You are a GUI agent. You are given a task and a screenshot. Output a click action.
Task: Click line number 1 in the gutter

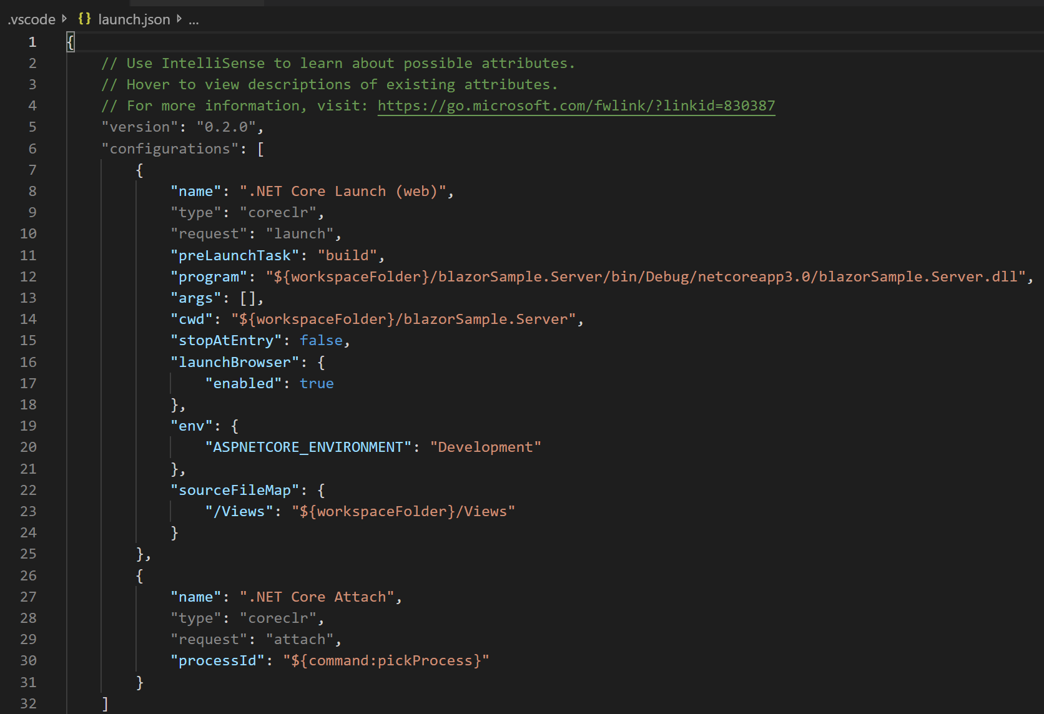pos(32,42)
